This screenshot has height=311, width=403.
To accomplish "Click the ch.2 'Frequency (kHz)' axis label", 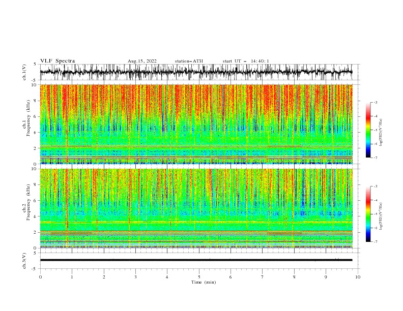I will coord(28,202).
